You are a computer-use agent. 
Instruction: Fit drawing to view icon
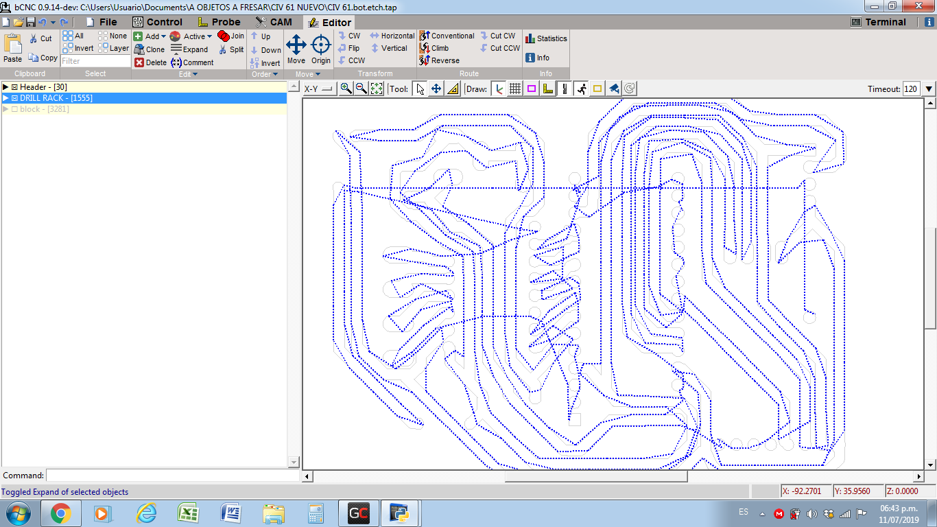376,89
